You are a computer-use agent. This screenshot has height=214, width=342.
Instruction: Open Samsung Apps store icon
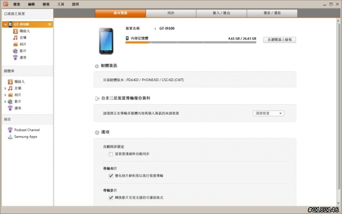click(10, 137)
